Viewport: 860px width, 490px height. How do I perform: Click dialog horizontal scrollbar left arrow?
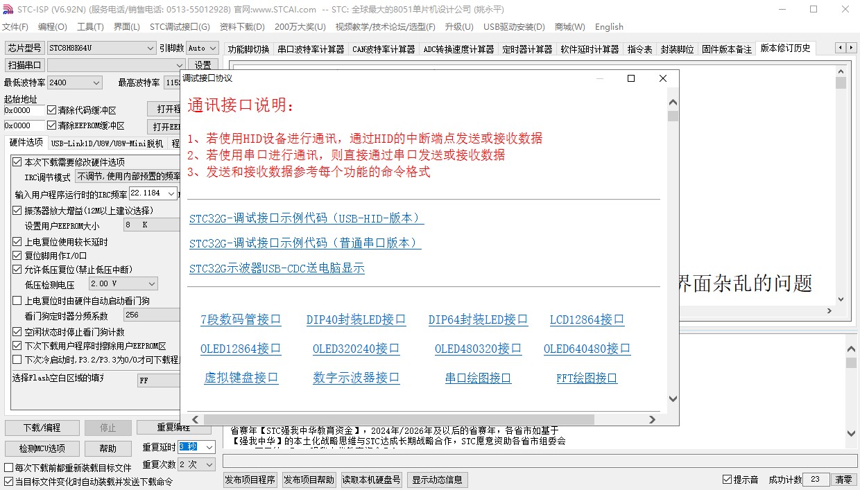click(x=196, y=419)
